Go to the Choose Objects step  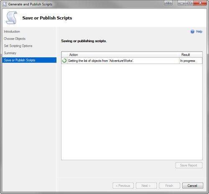tap(15, 38)
